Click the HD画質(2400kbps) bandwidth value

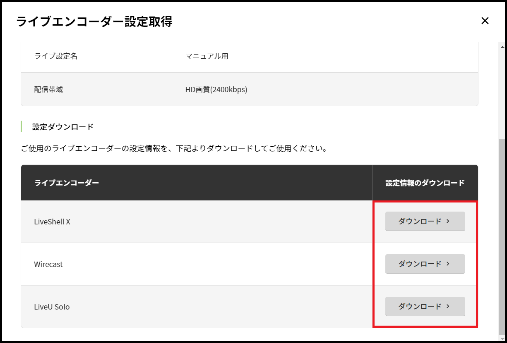point(216,89)
